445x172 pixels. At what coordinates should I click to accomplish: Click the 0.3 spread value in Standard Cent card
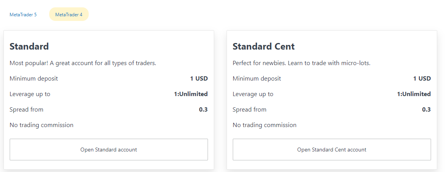click(426, 110)
